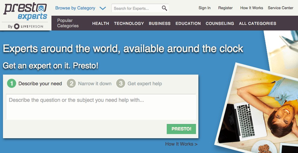Click the search magnifying glass icon

pos(164,8)
